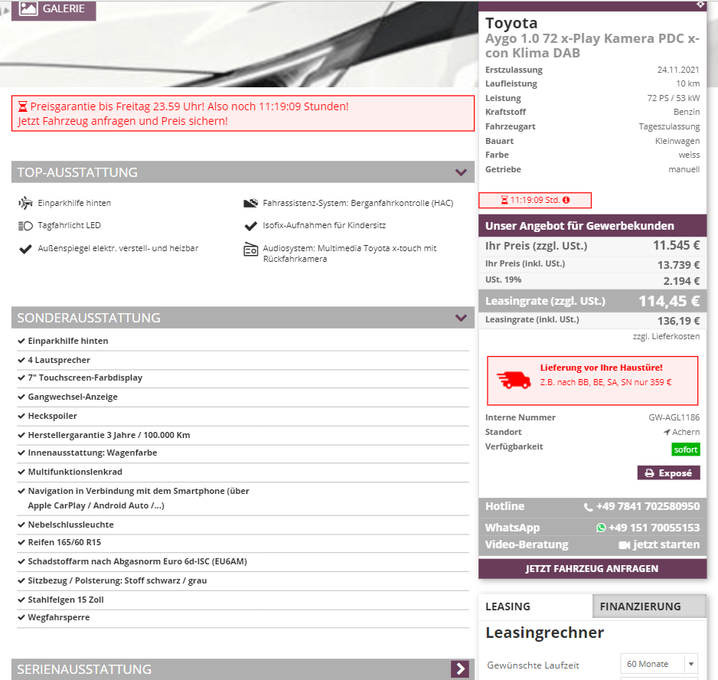Image resolution: width=718 pixels, height=680 pixels.
Task: Click the checkmark beside Heckspoiler
Action: pos(21,416)
